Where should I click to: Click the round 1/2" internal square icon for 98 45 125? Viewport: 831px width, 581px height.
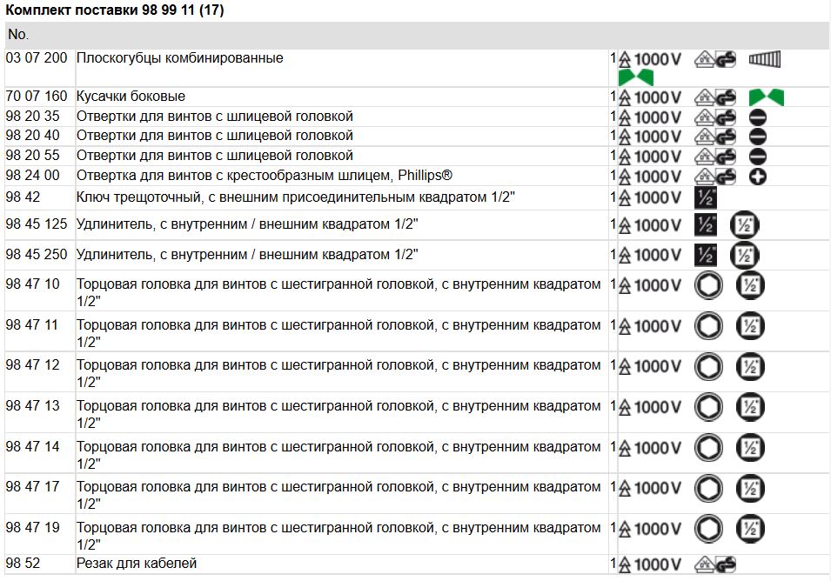pyautogui.click(x=744, y=226)
